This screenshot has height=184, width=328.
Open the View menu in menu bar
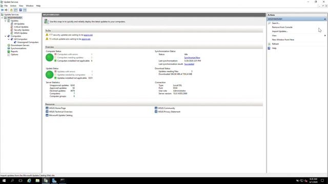click(x=21, y=6)
